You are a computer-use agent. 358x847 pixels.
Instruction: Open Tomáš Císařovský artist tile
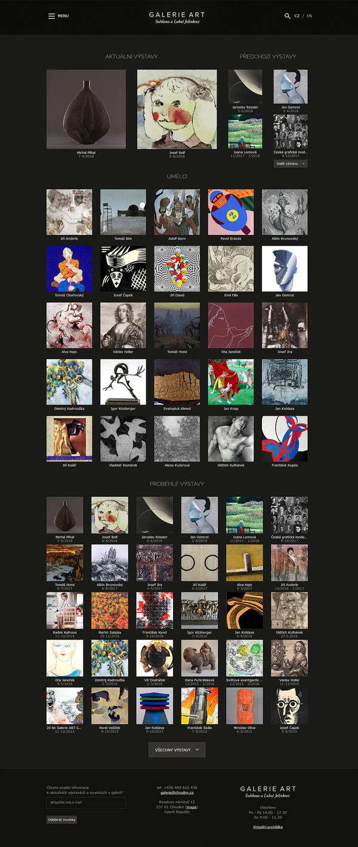tap(69, 269)
